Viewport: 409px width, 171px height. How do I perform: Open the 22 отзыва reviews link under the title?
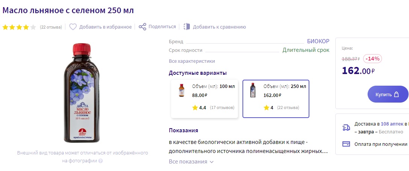[51, 27]
